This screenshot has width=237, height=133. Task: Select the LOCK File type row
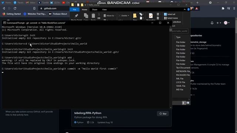(180, 82)
